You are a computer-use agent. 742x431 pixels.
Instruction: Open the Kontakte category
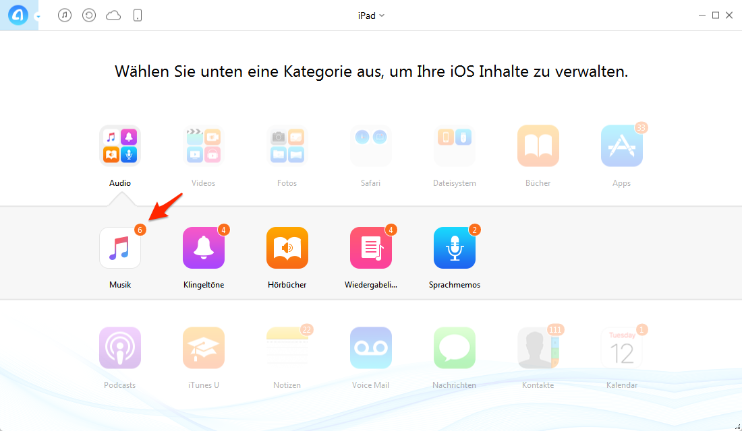click(x=538, y=347)
